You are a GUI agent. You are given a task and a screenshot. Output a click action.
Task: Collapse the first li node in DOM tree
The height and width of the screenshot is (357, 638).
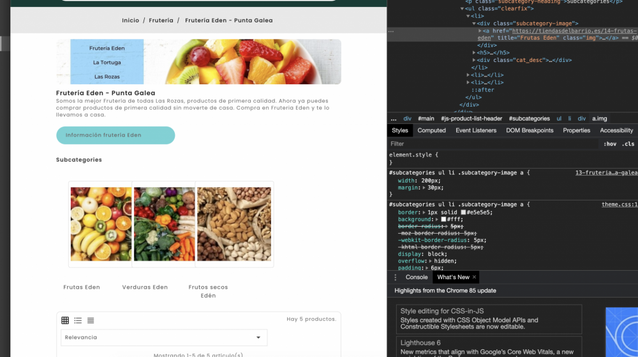468,16
